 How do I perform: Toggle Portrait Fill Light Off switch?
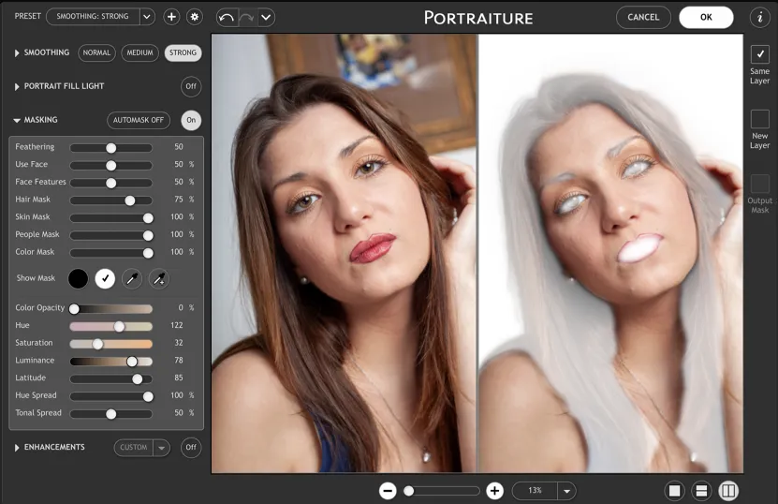(x=191, y=86)
